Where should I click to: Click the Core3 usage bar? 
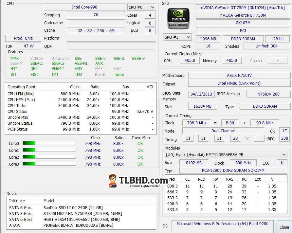click(49, 164)
